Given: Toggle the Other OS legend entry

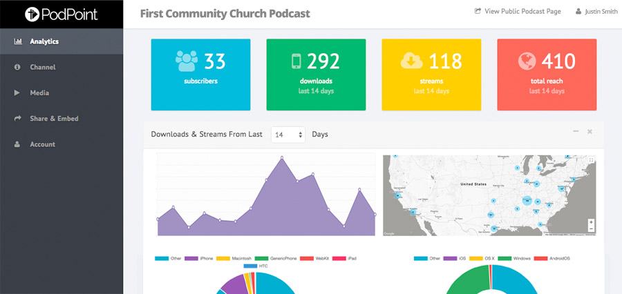Looking at the screenshot, I should pos(427,258).
